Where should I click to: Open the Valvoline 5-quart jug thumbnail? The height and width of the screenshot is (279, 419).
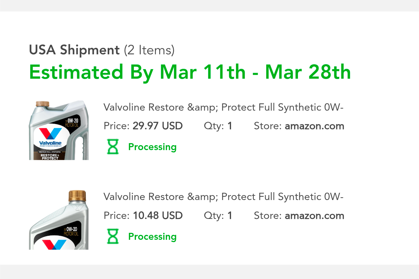[59, 130]
